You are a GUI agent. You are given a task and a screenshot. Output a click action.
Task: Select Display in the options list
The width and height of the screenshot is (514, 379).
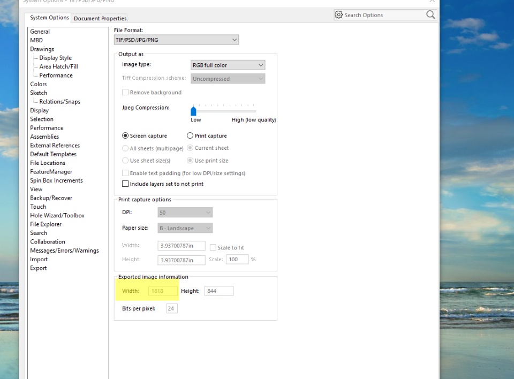pyautogui.click(x=39, y=110)
